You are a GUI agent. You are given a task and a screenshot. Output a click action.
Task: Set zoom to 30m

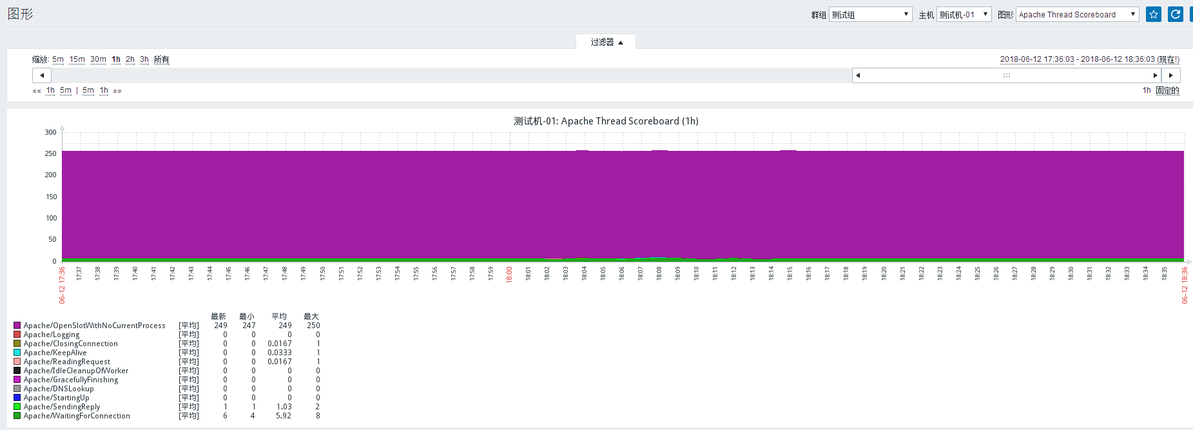coord(98,59)
